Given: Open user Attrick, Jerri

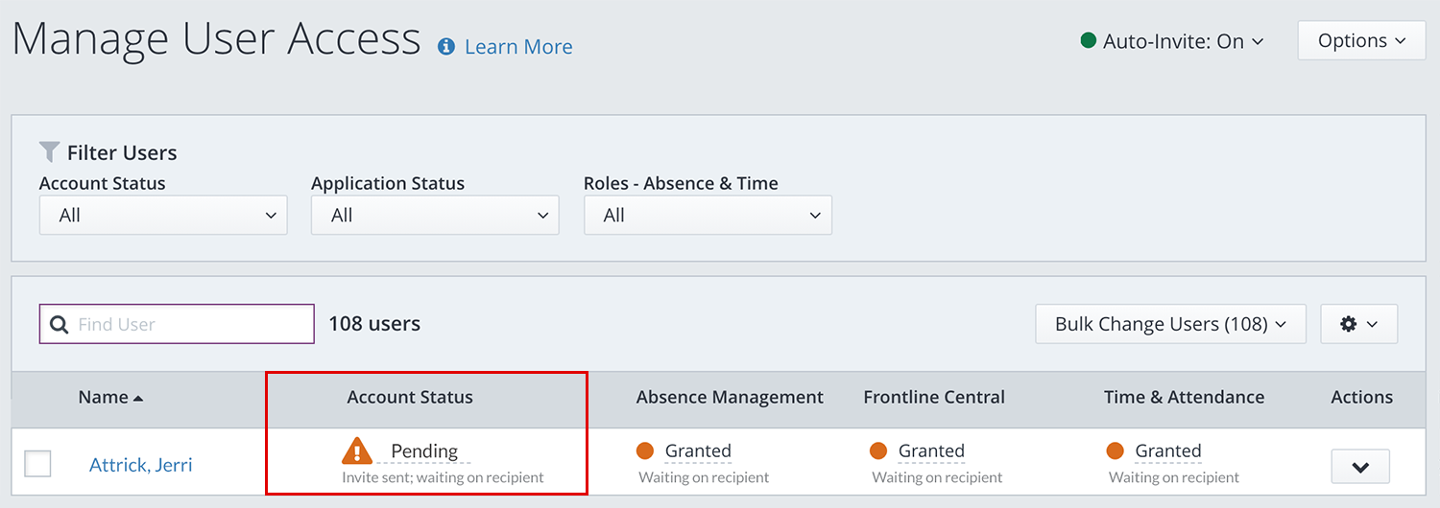Looking at the screenshot, I should point(141,465).
